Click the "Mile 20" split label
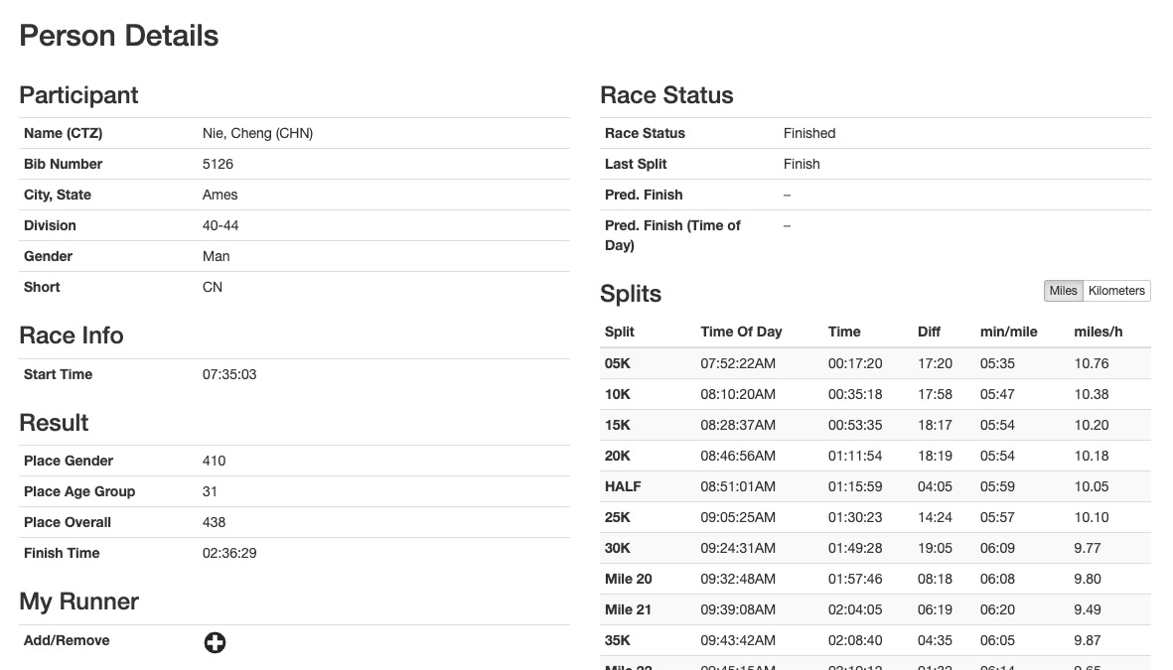 [629, 578]
